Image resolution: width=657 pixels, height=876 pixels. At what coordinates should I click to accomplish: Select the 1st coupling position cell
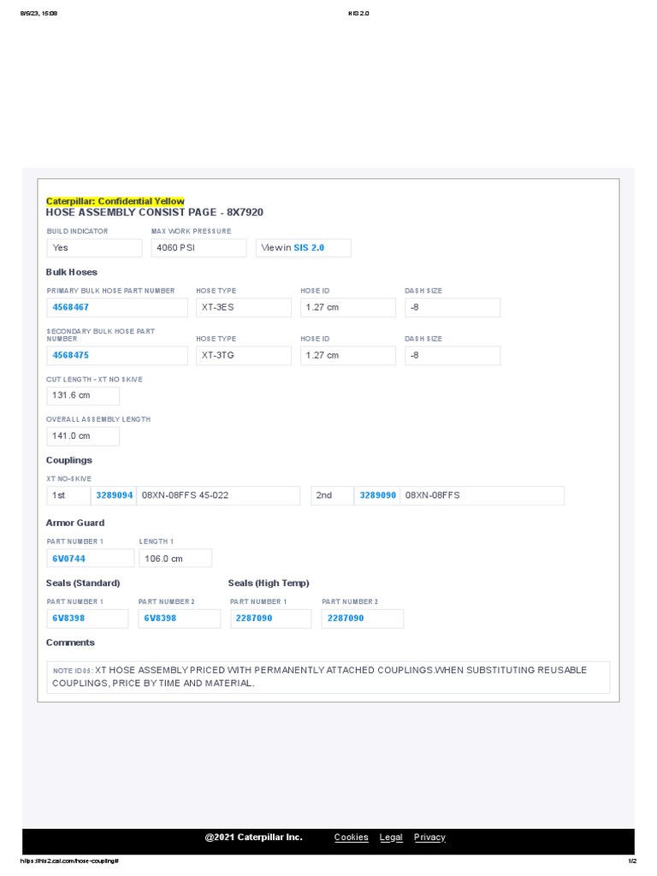click(x=68, y=495)
